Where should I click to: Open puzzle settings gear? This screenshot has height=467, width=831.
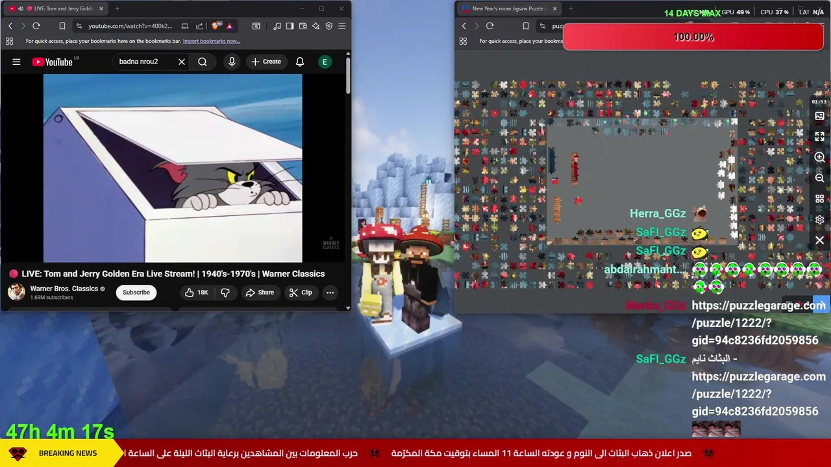pos(819,219)
